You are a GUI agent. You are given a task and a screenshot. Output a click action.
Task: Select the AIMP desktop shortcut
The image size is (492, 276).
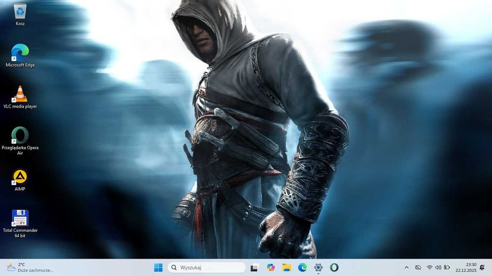pos(20,180)
